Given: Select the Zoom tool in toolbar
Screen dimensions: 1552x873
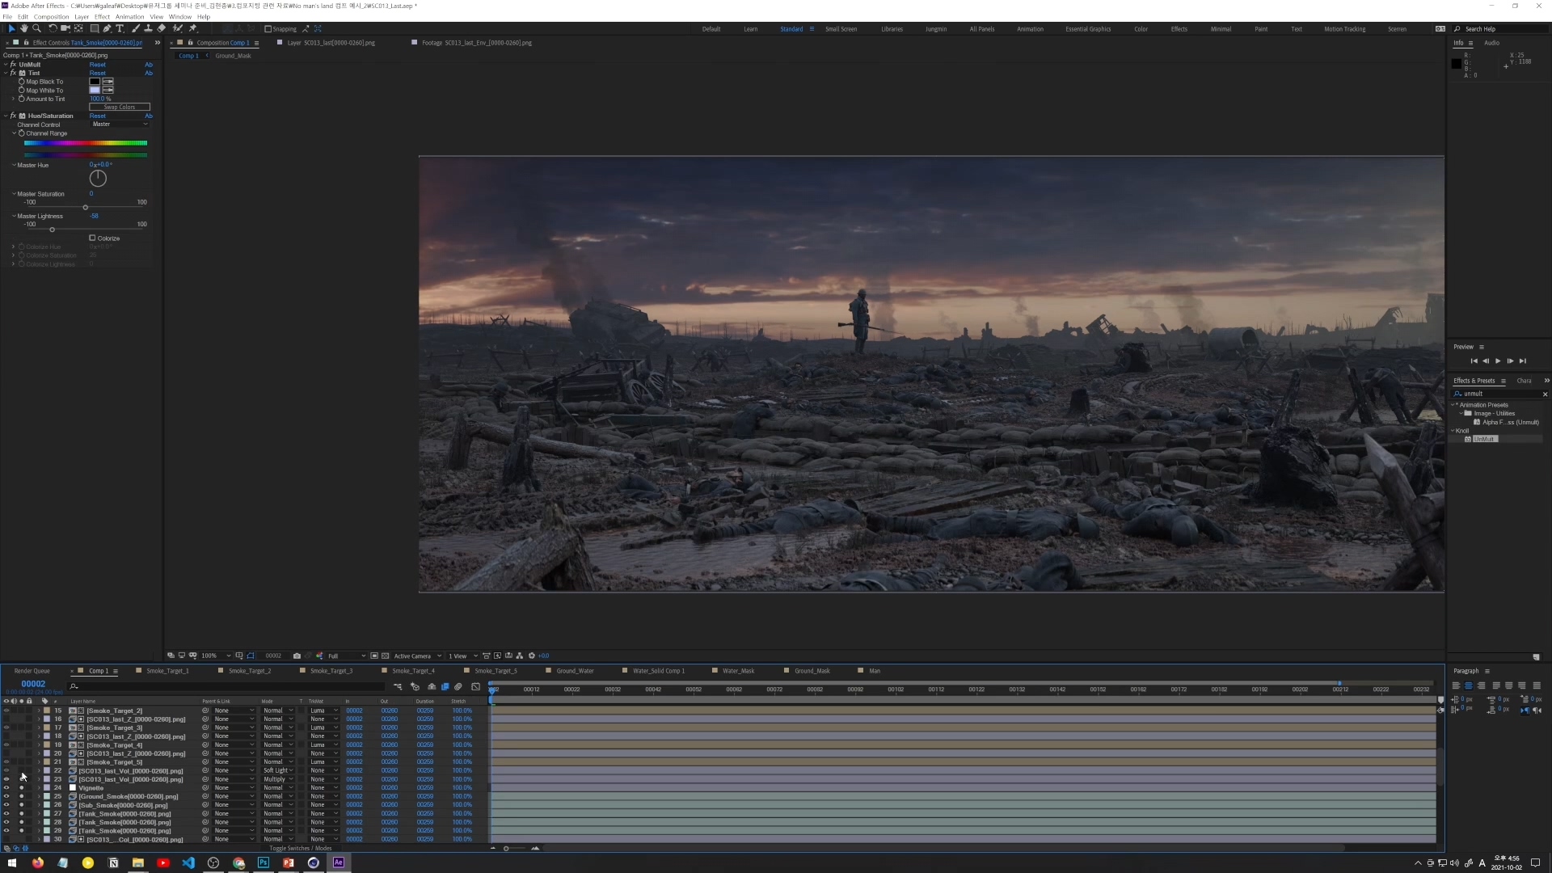Looking at the screenshot, I should click(x=36, y=28).
